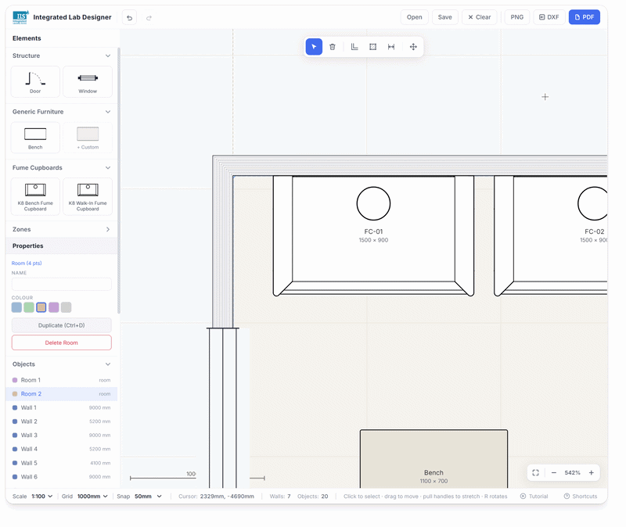Viewport: 626px width, 527px height.
Task: Select Wall 6 in Objects list
Action: click(x=62, y=477)
